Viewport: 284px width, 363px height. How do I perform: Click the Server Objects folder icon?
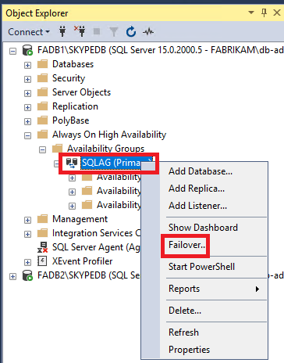pos(42,92)
